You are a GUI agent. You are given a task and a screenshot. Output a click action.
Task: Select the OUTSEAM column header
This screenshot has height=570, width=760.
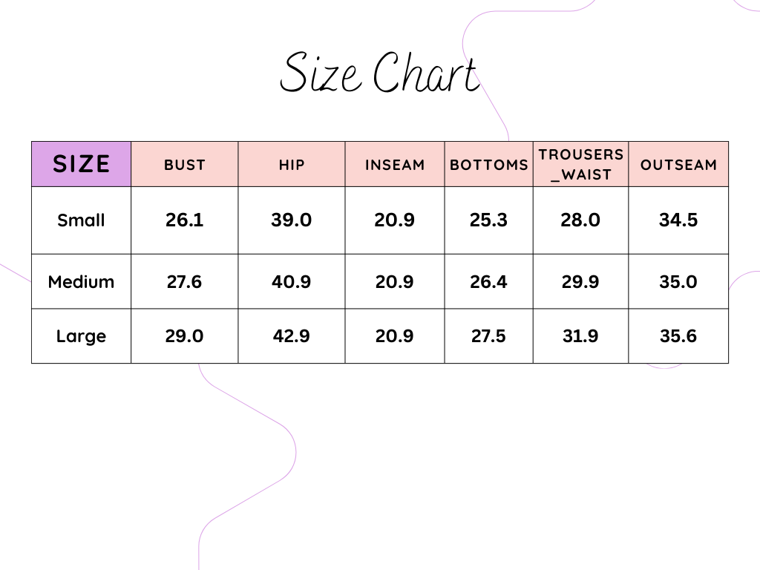678,165
